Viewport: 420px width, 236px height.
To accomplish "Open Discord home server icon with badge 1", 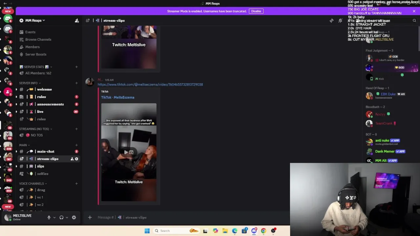I will point(8,29).
